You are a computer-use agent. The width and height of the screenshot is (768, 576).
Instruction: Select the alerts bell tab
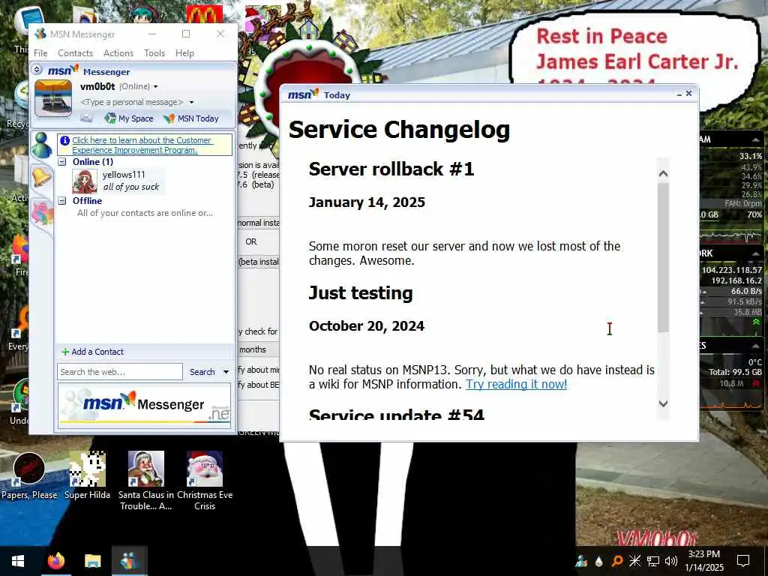click(42, 176)
